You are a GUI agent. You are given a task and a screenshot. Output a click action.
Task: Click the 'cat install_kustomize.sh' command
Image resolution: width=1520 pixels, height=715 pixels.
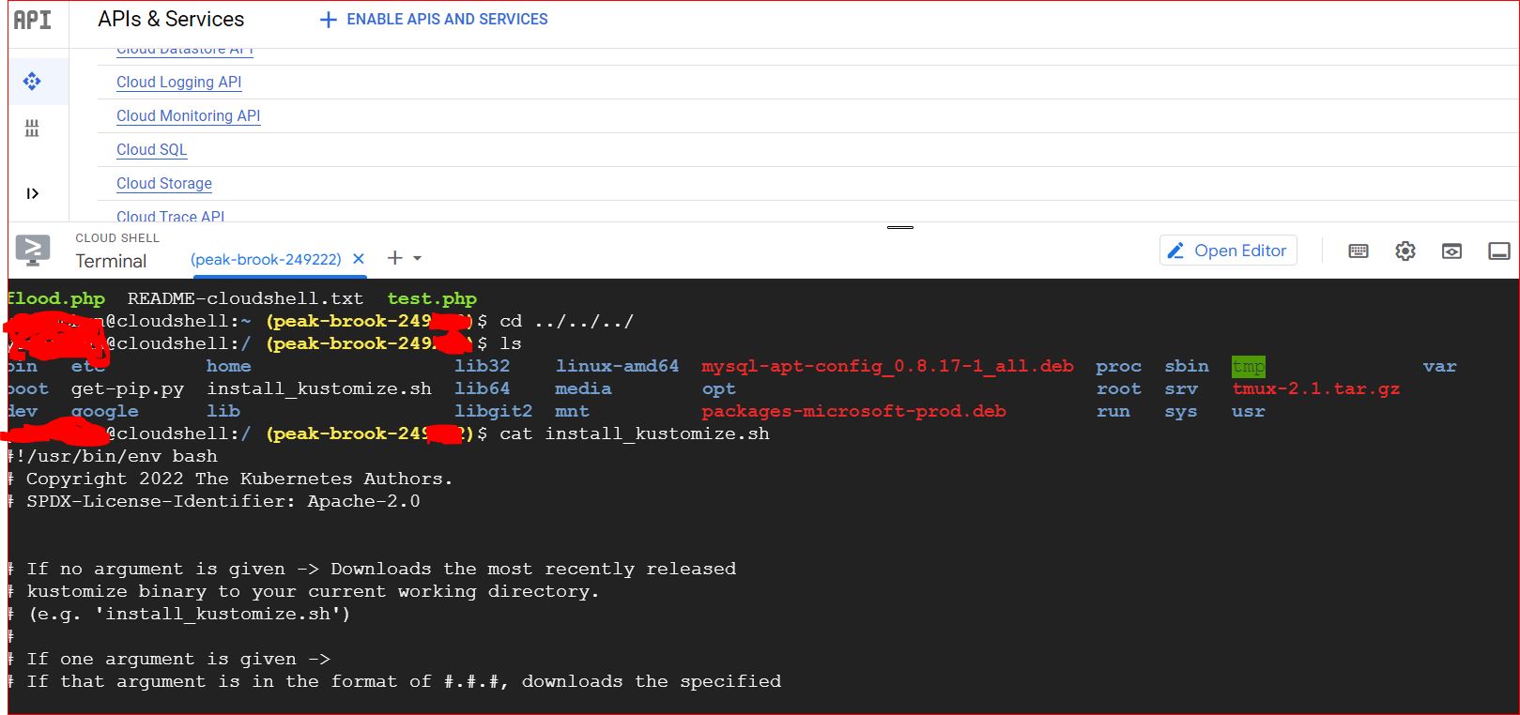(x=635, y=434)
